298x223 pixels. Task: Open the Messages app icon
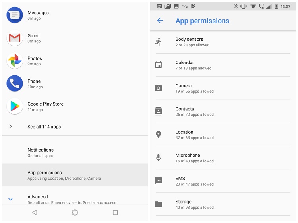click(x=15, y=15)
